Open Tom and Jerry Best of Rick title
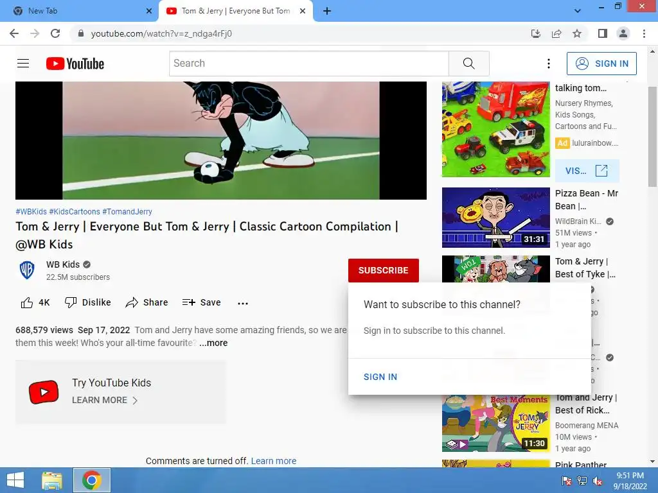The height and width of the screenshot is (493, 658). point(586,404)
